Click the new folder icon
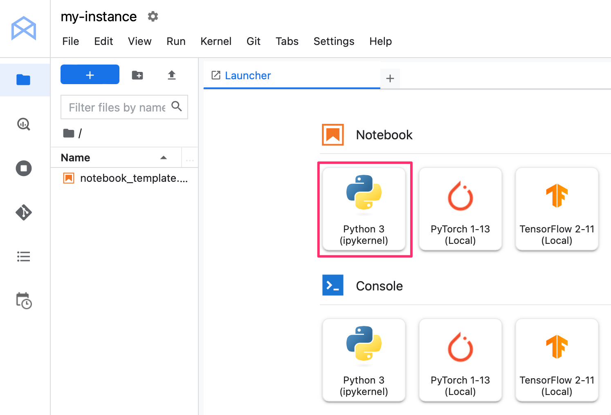The width and height of the screenshot is (611, 415). 137,75
